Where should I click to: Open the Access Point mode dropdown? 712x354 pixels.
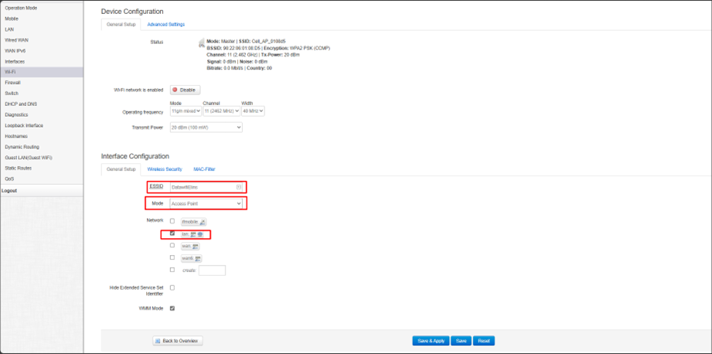click(206, 204)
